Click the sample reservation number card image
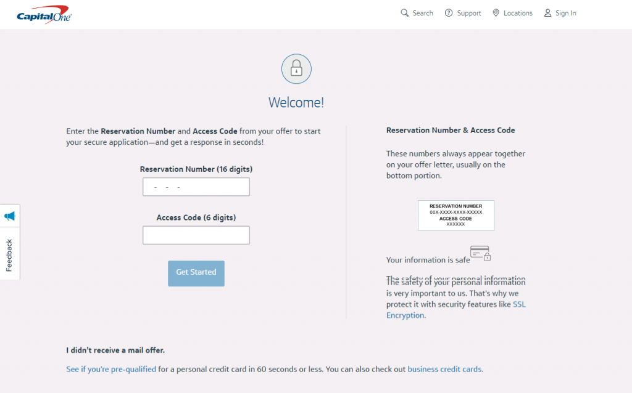632x393 pixels. pos(456,215)
